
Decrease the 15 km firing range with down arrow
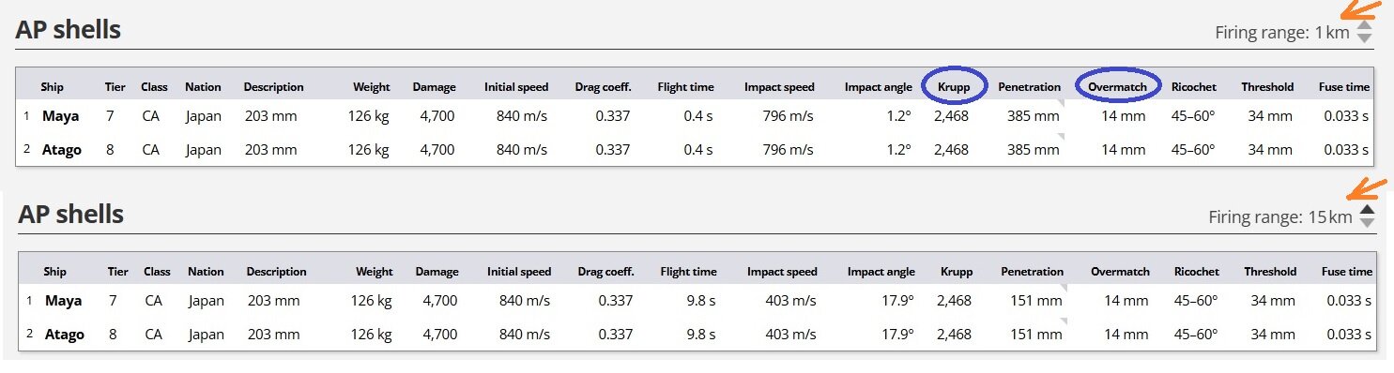pos(1367,223)
